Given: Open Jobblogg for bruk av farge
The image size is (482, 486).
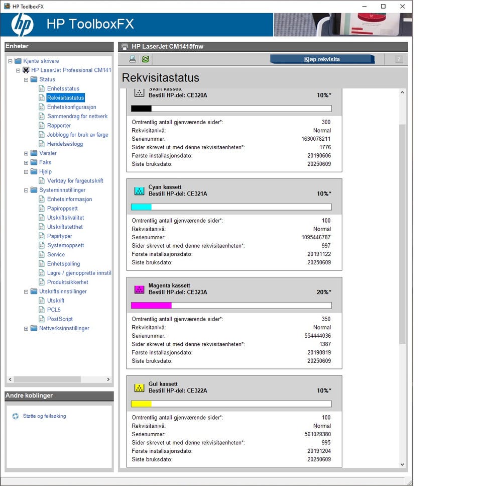Looking at the screenshot, I should click(78, 135).
